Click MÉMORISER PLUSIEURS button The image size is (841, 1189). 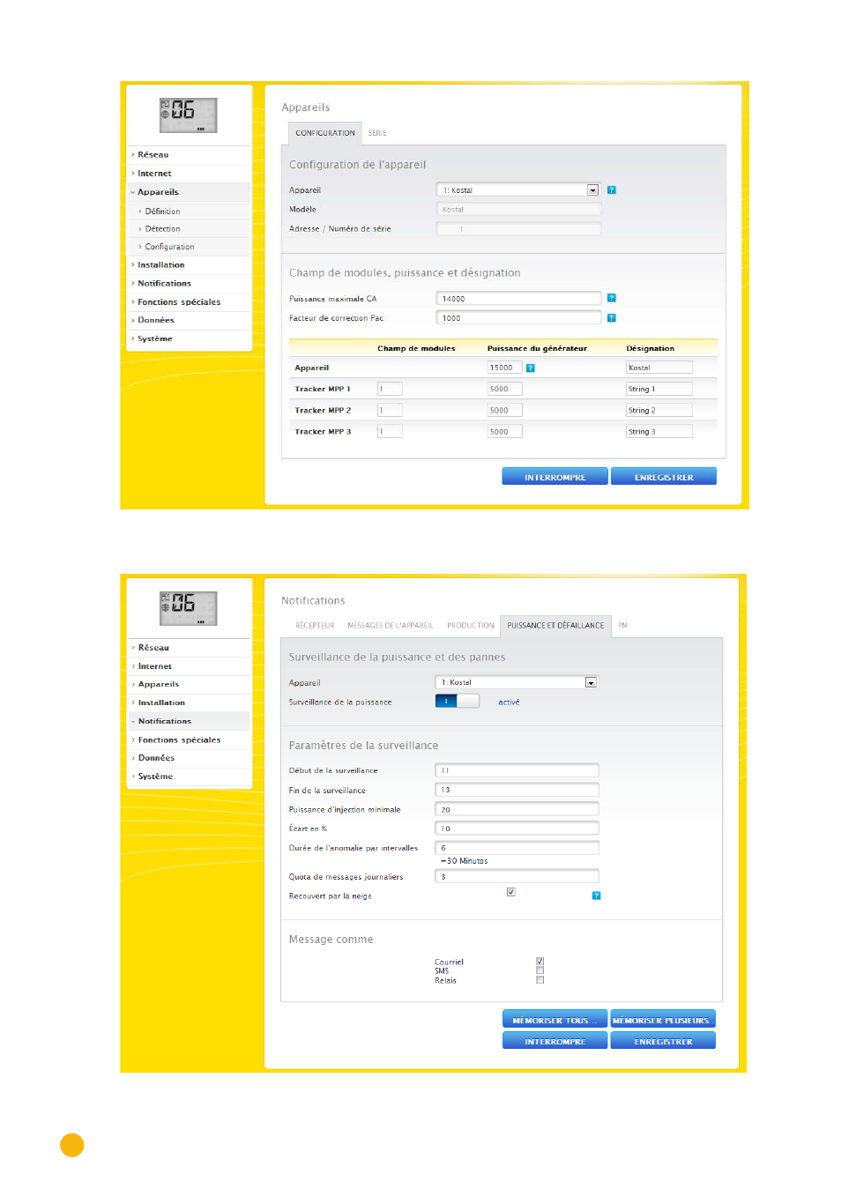[662, 1020]
